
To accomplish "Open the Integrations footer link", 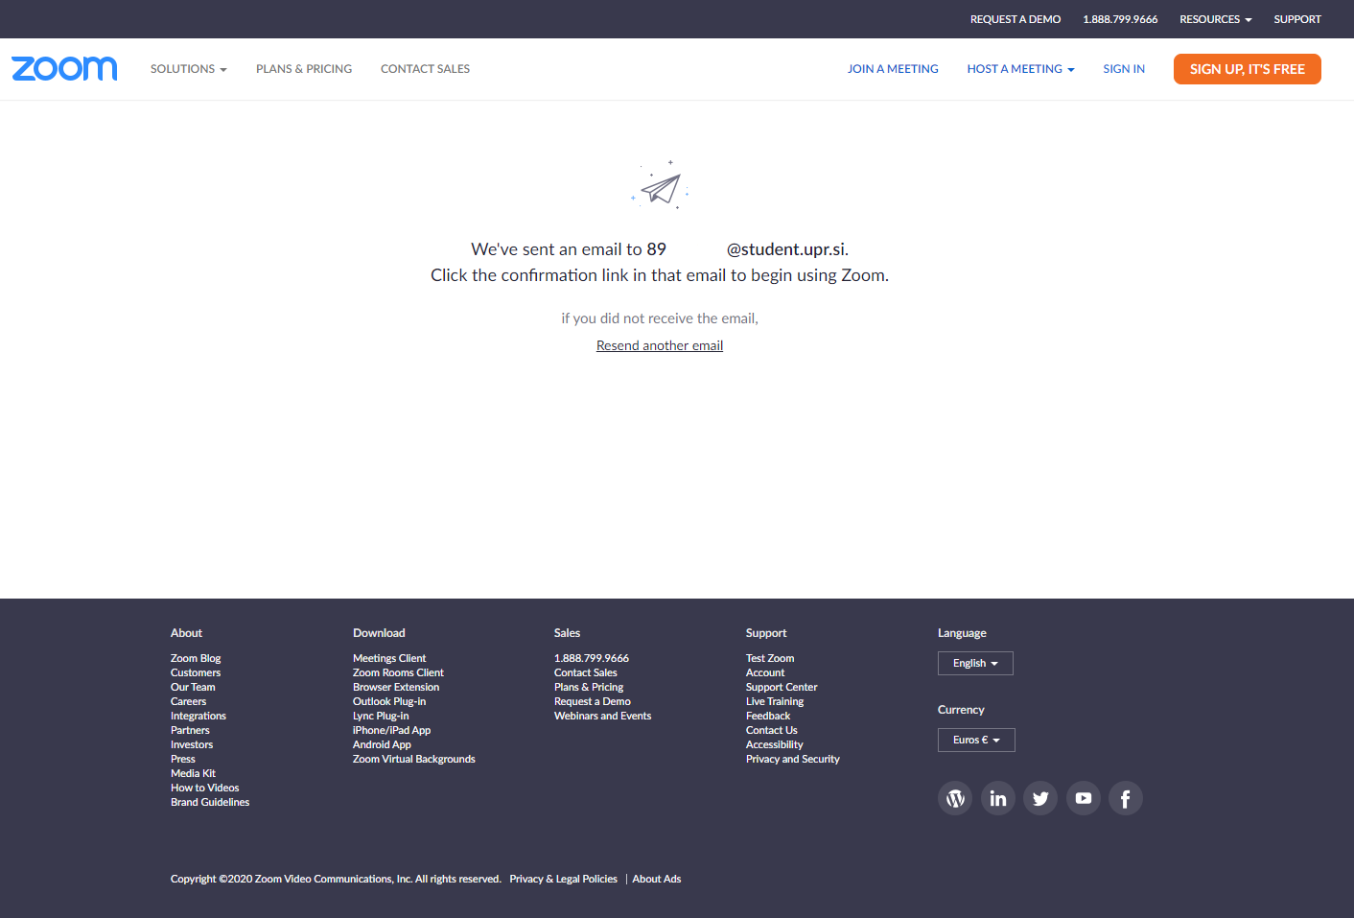I will [x=198, y=716].
